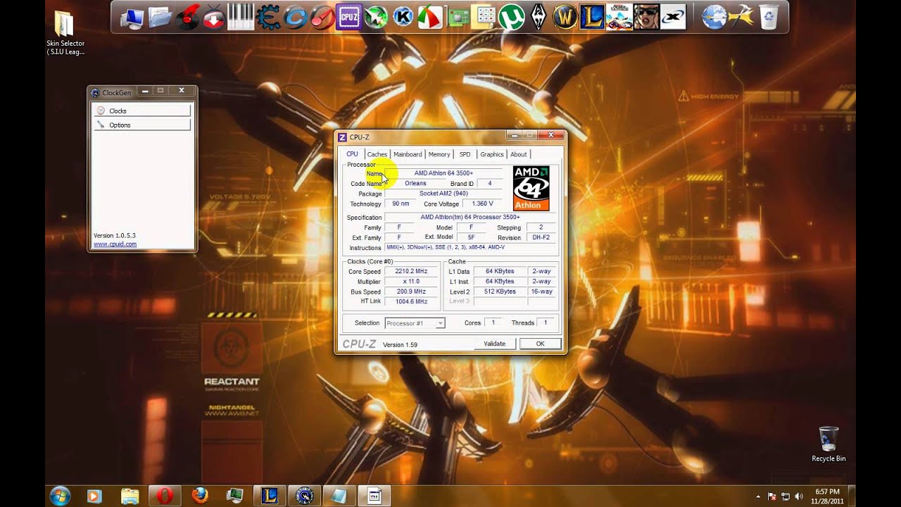Click the Level 2 cache value 512 KBytes
The image size is (901, 507).
coord(500,292)
